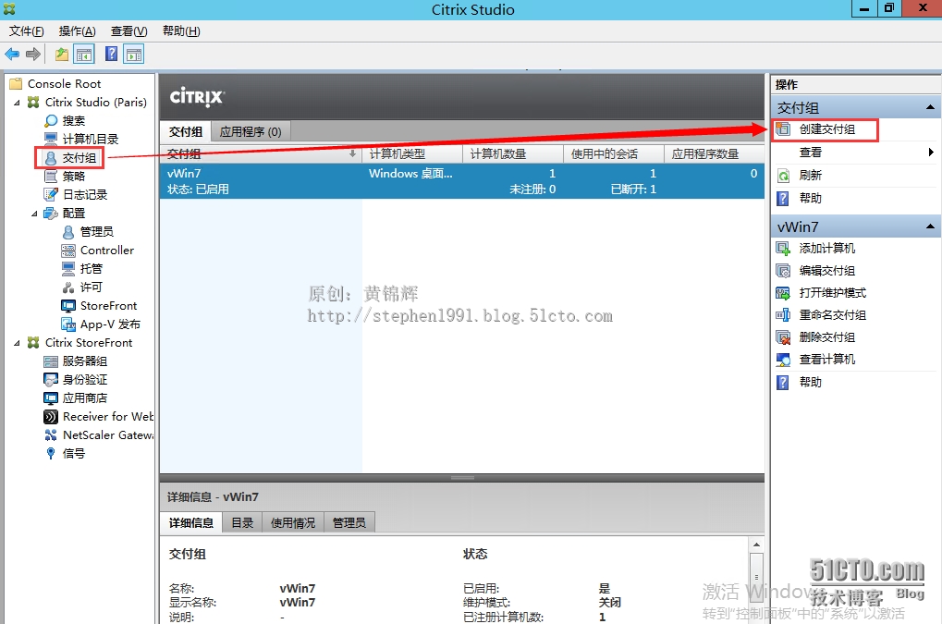
Task: Select the 身份验证 tree item
Action: coord(85,380)
